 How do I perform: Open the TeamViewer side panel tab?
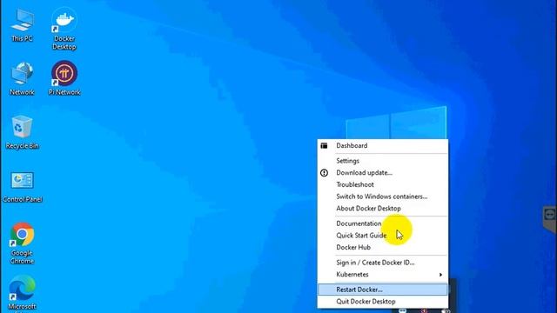click(x=549, y=218)
